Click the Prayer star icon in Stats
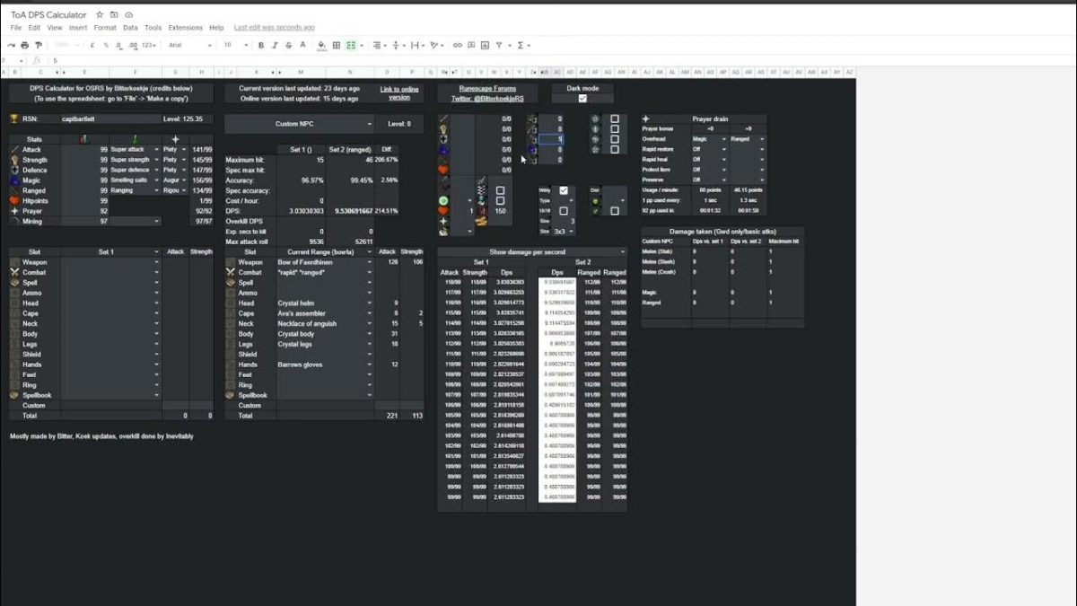1077x606 pixels. pos(14,210)
